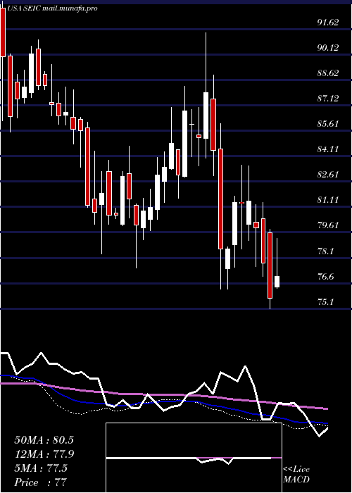
Task: Click the 87.12 price axis label
Action: coord(328,99)
